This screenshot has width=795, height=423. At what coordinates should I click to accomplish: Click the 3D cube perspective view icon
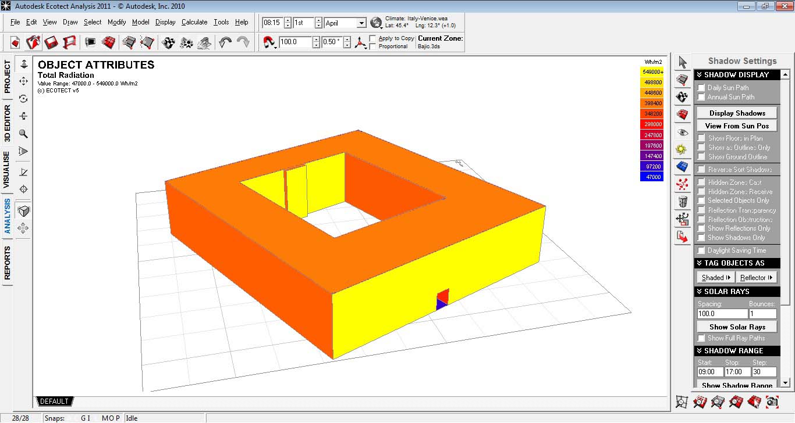pyautogui.click(x=24, y=210)
